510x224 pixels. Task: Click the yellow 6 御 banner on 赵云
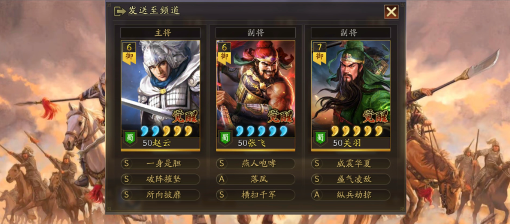tap(129, 53)
